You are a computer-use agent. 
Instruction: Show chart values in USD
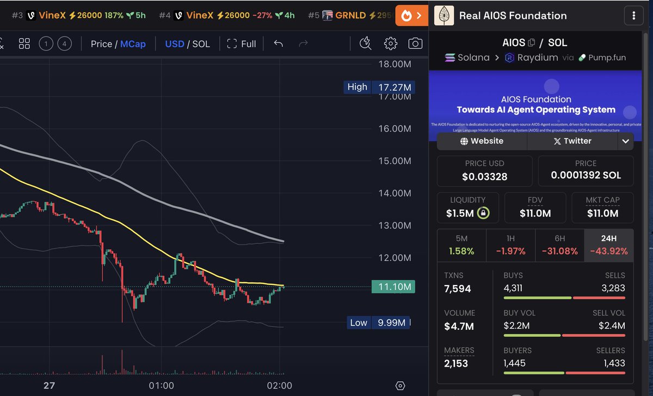[x=175, y=44]
